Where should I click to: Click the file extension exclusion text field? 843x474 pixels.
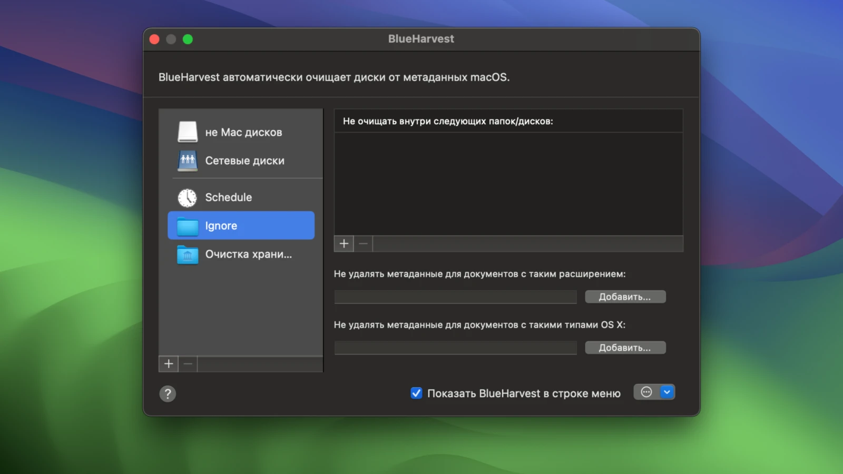pos(455,297)
